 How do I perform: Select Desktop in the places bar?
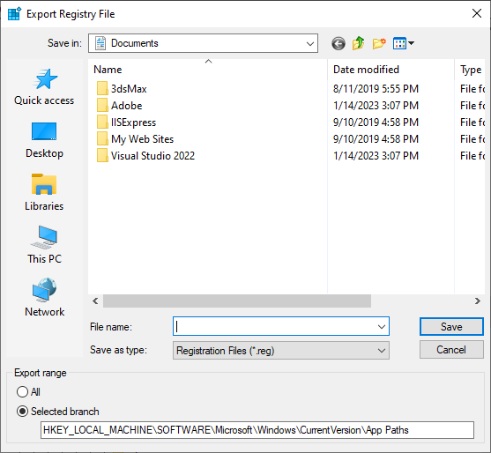(x=44, y=140)
